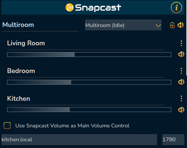Set Living Room volume slider bar

point(89,55)
